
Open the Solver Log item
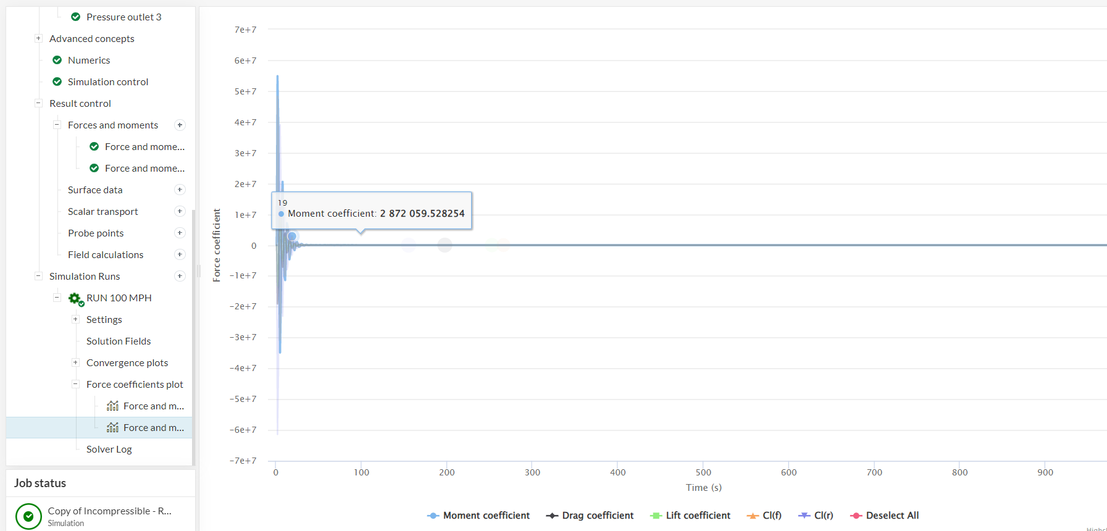point(109,449)
